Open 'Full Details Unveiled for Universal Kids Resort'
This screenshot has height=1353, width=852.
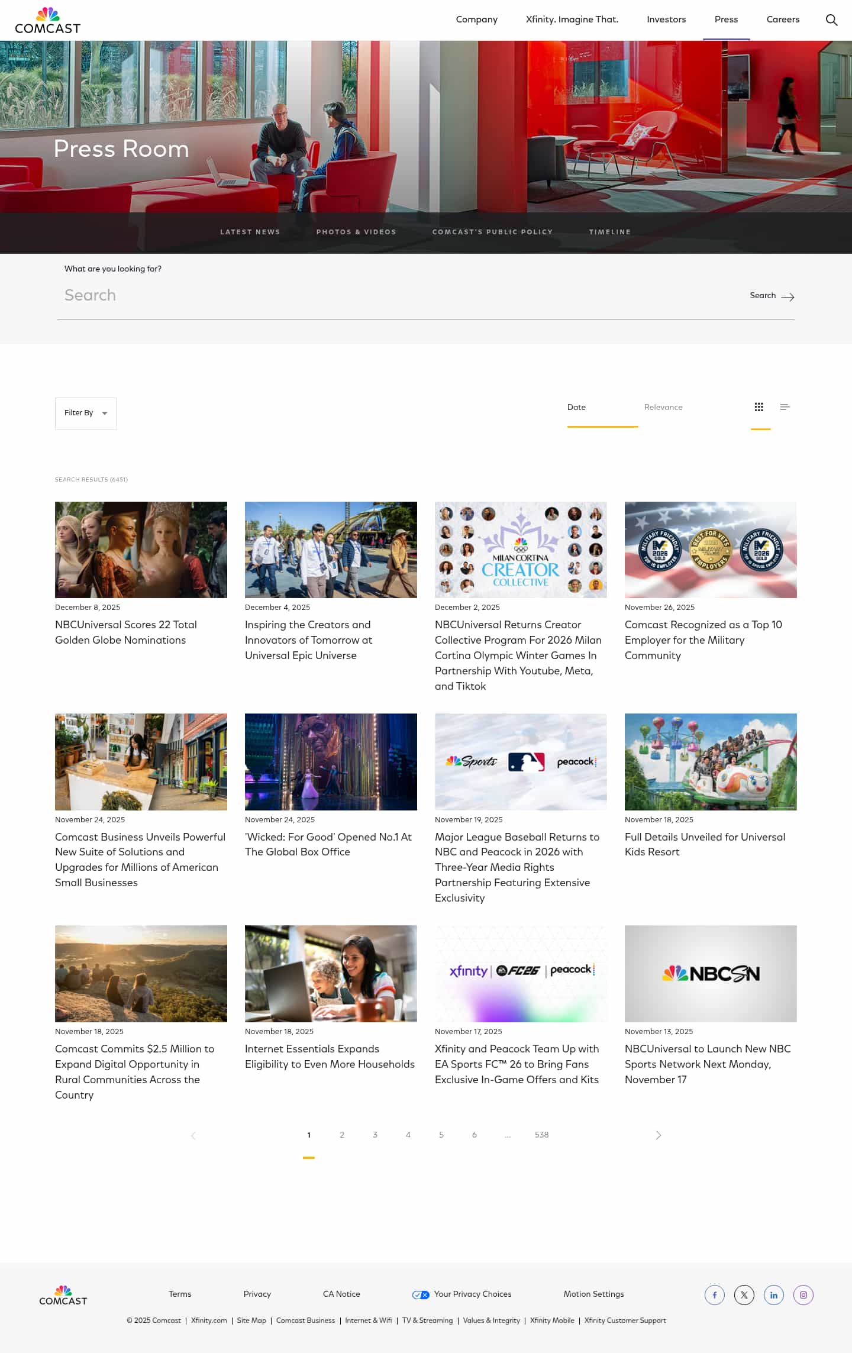[705, 844]
